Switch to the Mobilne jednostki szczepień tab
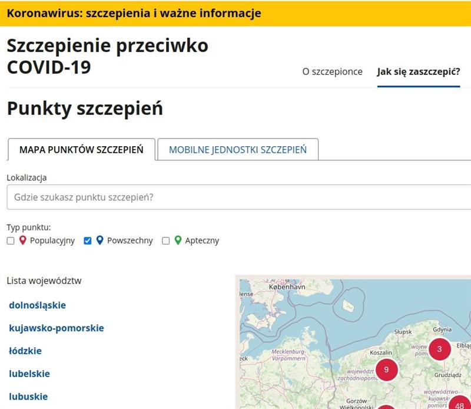471x409 pixels. tap(238, 150)
